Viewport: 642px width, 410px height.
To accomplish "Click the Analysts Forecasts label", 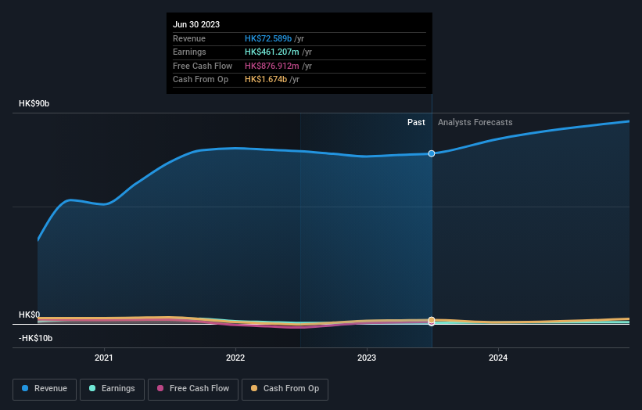I will click(475, 123).
